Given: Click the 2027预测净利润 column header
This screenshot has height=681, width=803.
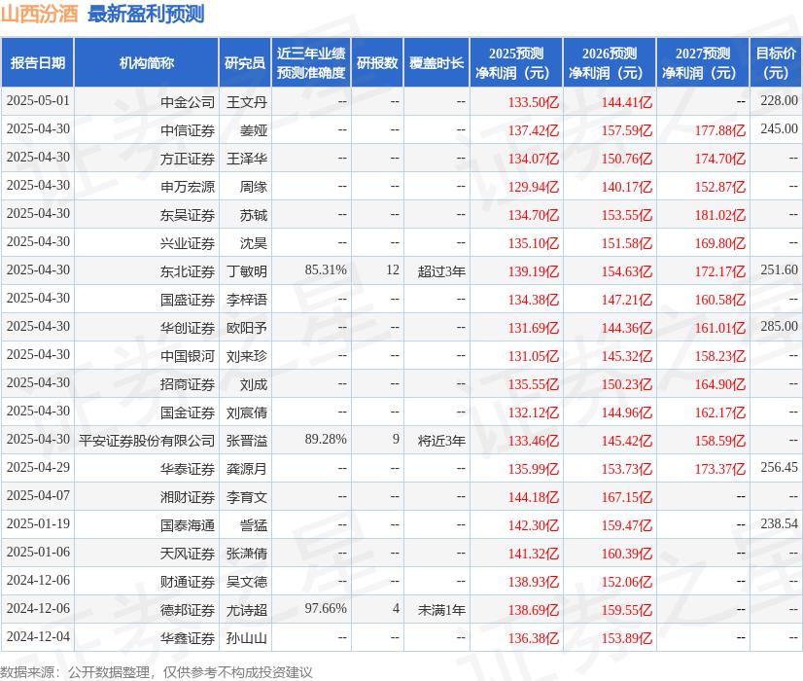Looking at the screenshot, I should pos(702,63).
